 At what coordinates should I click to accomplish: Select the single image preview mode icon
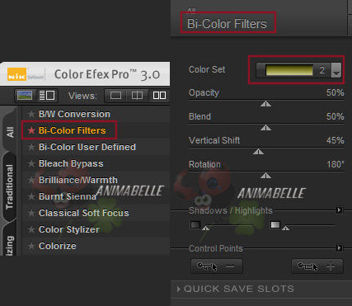click(x=25, y=96)
